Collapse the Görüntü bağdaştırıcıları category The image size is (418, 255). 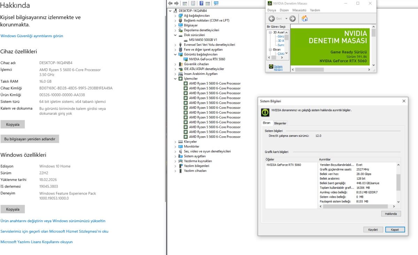(175, 54)
